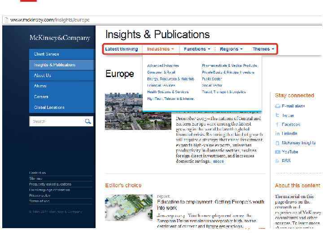Open the YouTube link

290,152
